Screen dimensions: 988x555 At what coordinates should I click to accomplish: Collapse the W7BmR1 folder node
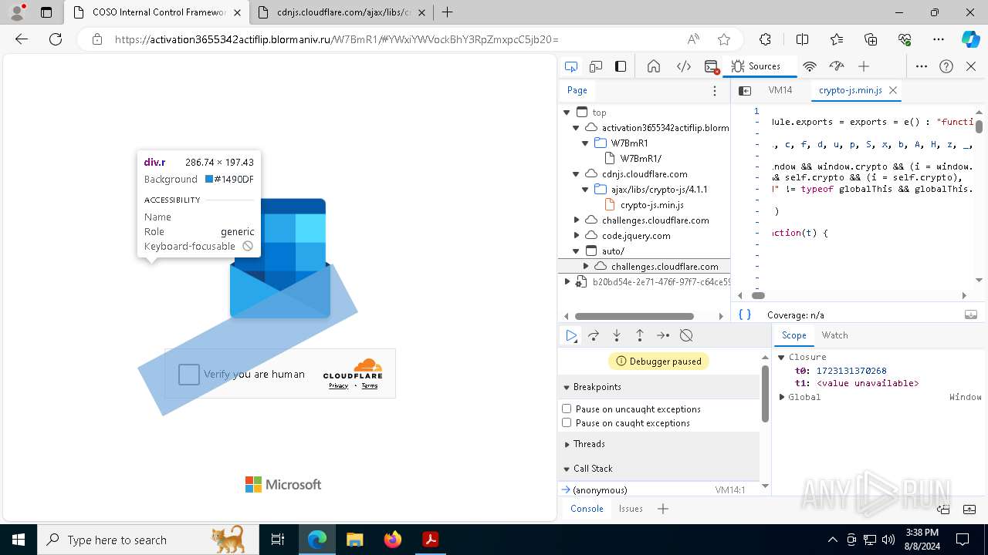click(585, 143)
